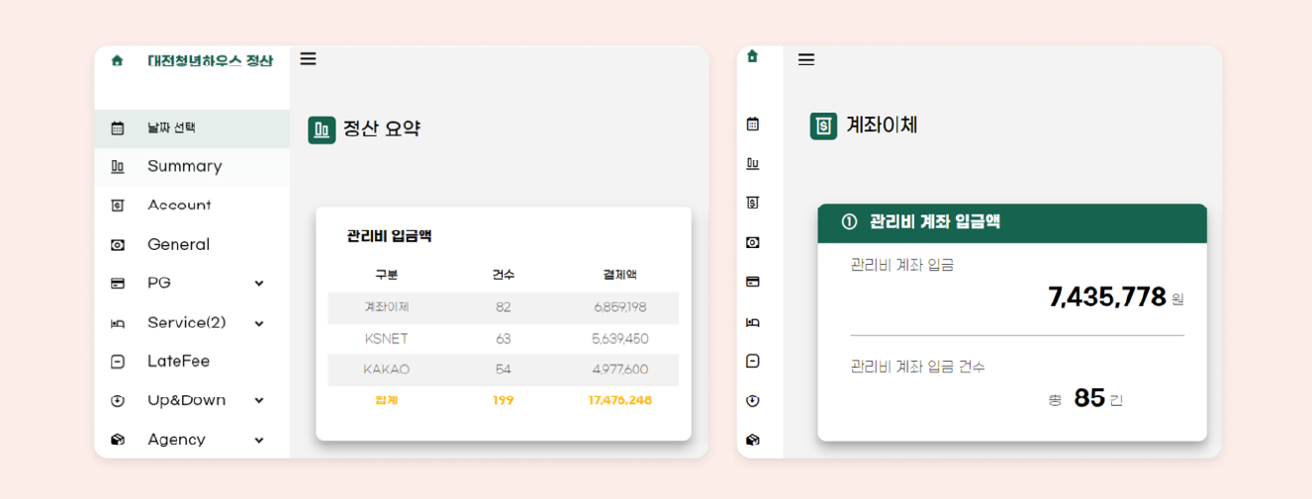Open the Service(2) menu item
1312x499 pixels.
[192, 323]
